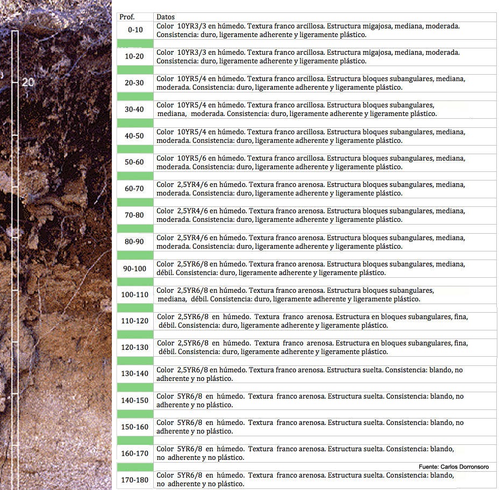Click the data description for depth 100-110
The width and height of the screenshot is (499, 490).
coord(325,295)
